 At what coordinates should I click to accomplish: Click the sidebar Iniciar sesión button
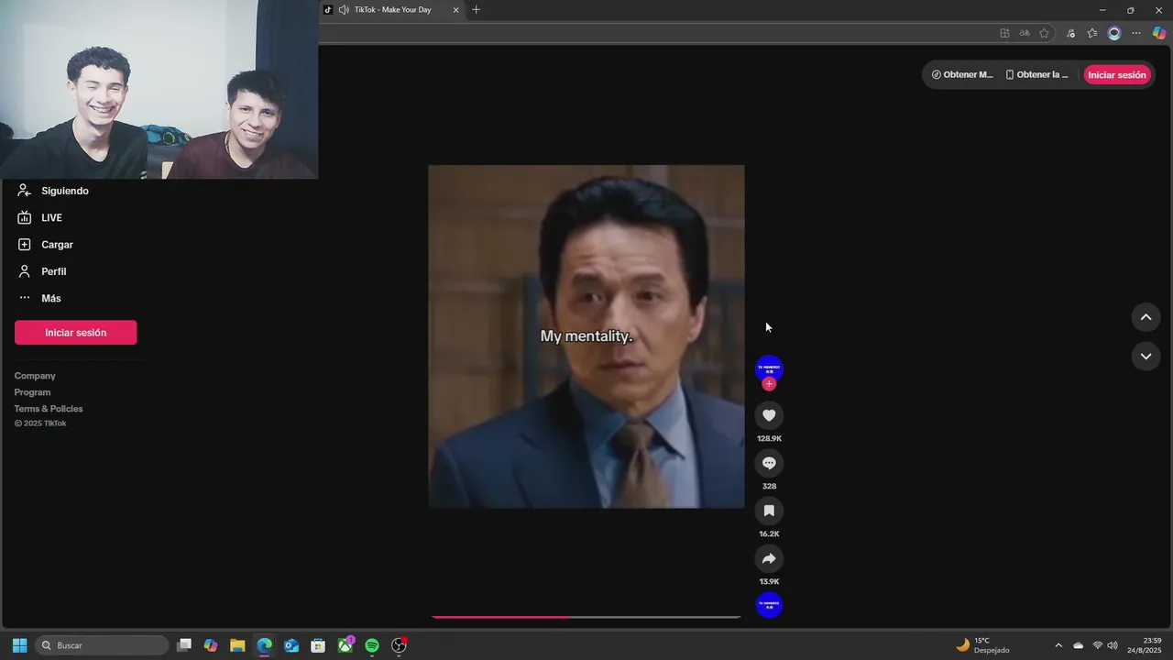point(75,333)
